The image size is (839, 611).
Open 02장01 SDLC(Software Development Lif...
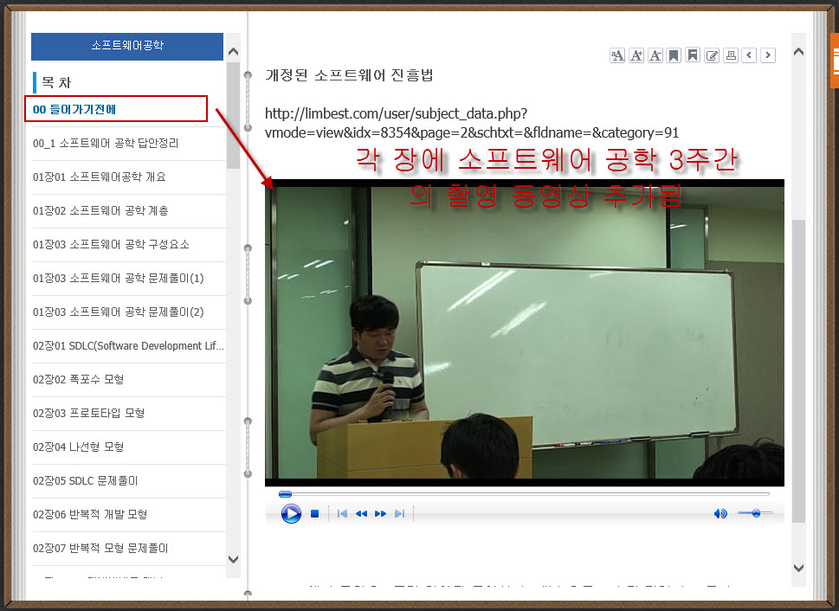pyautogui.click(x=129, y=345)
